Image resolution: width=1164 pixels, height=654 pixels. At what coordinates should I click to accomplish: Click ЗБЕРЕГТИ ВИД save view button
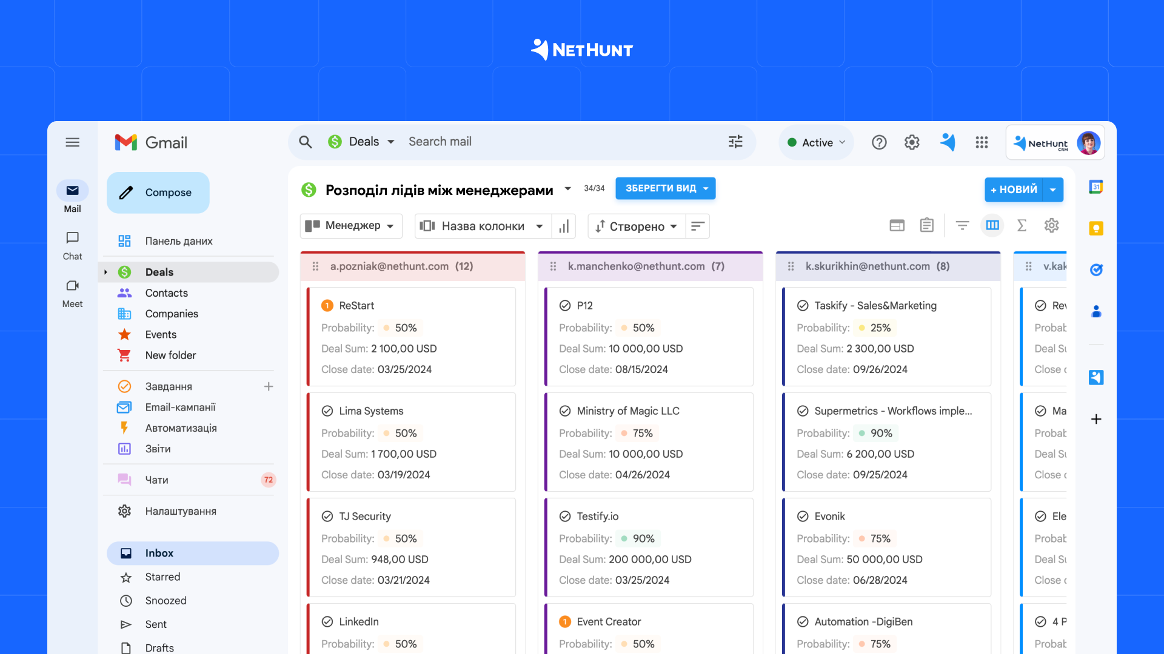[666, 188]
